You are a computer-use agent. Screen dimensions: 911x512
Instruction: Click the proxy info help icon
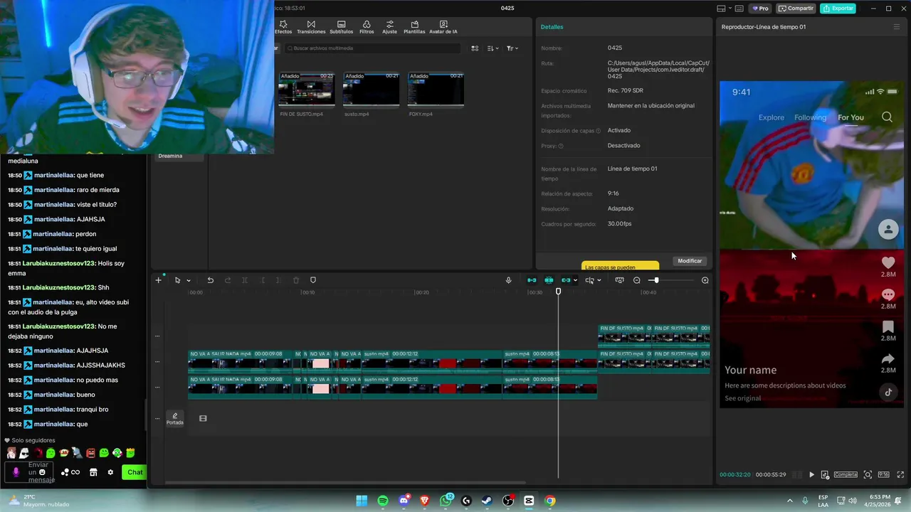click(x=561, y=146)
